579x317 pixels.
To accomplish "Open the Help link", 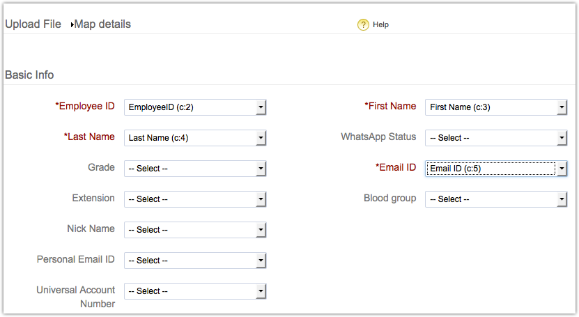I will (380, 24).
